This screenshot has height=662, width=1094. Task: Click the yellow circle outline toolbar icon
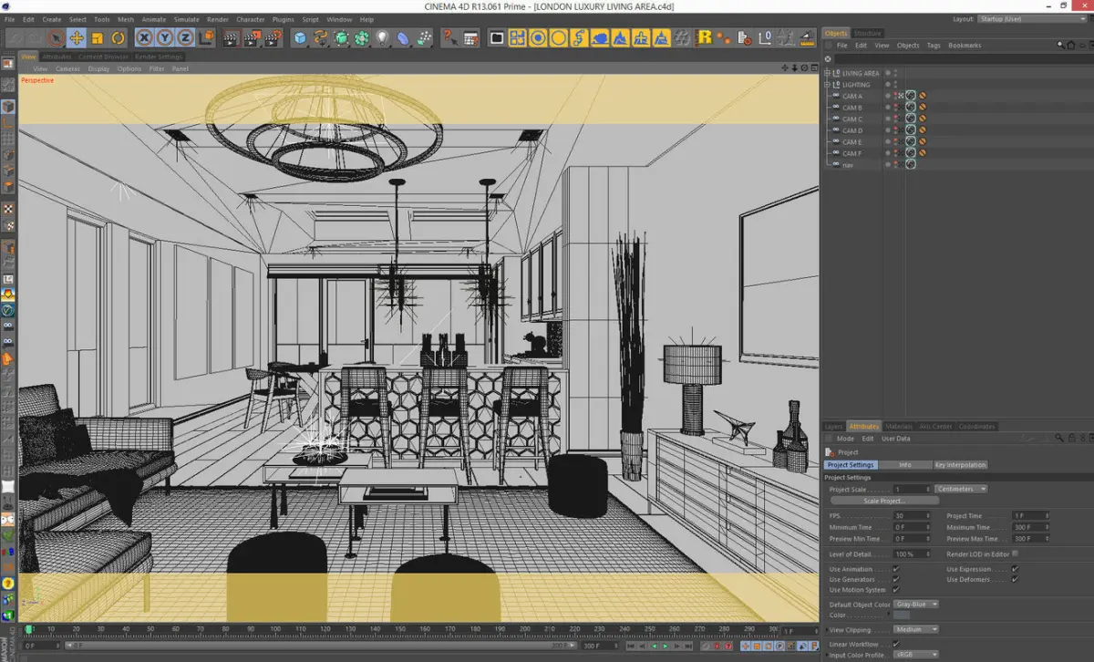(558, 38)
